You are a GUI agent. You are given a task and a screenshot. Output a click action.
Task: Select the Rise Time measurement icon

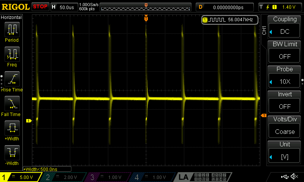coord(12,79)
